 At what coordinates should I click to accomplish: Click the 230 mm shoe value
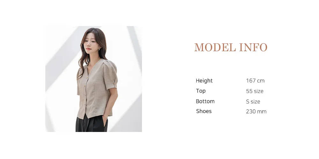[x=256, y=112]
